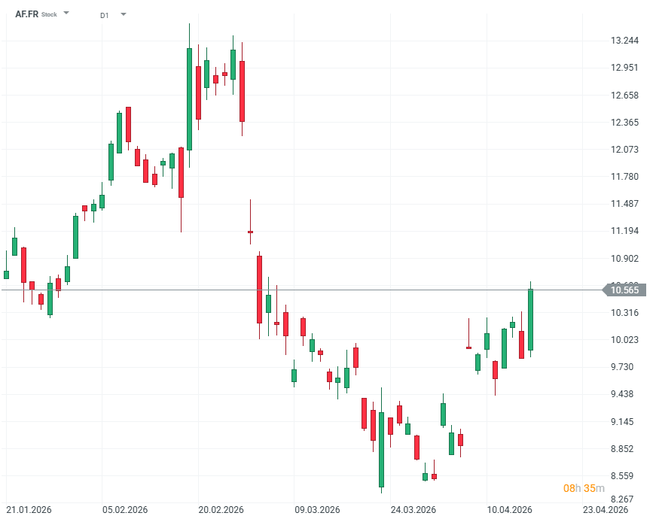Click the 24.03.2026 date label
The height and width of the screenshot is (522, 656).
pyautogui.click(x=413, y=509)
